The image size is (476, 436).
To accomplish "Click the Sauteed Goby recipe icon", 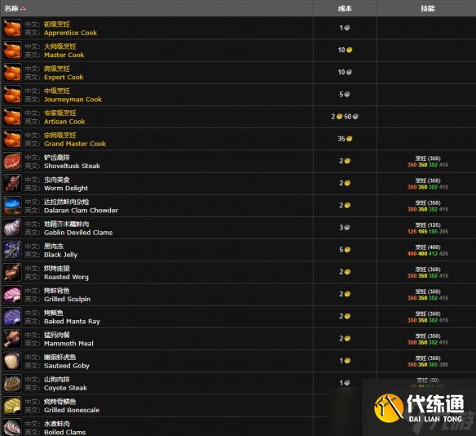I will click(x=12, y=361).
